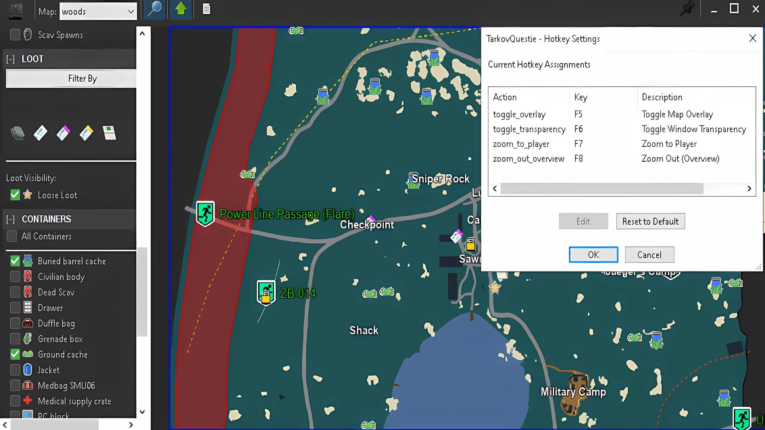Click the sidebar bottom horizontal scrollbar thumb

click(x=55, y=425)
